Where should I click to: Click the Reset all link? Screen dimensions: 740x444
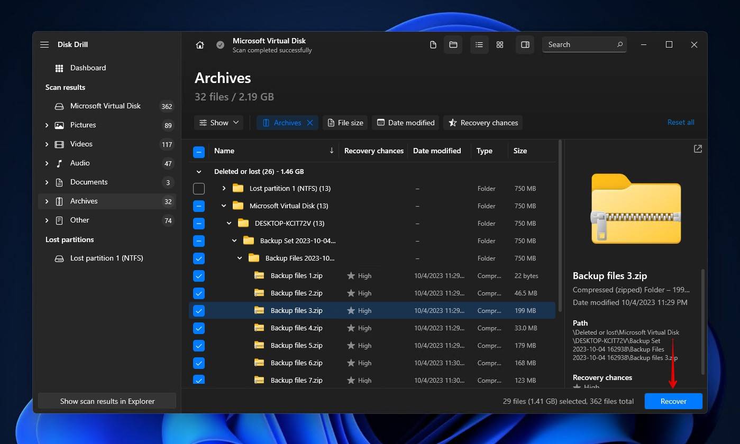coord(680,122)
